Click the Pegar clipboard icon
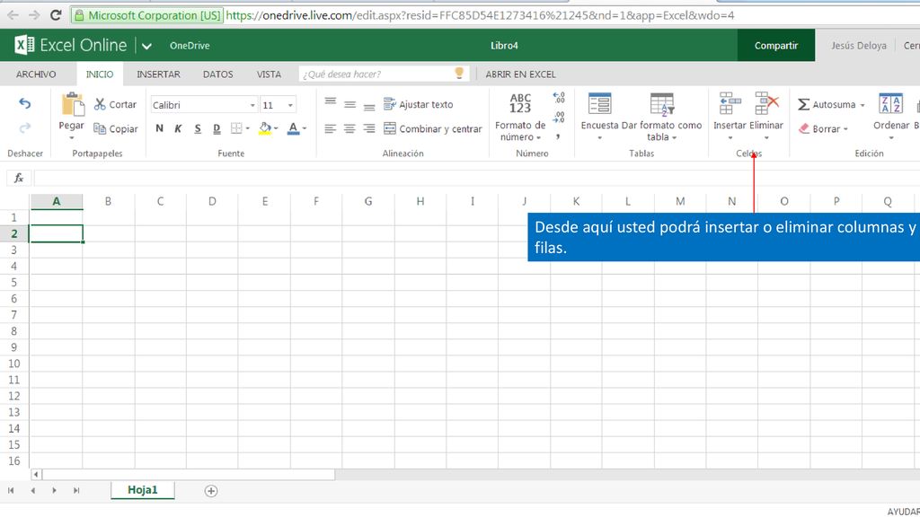This screenshot has height=517, width=920. click(x=73, y=104)
